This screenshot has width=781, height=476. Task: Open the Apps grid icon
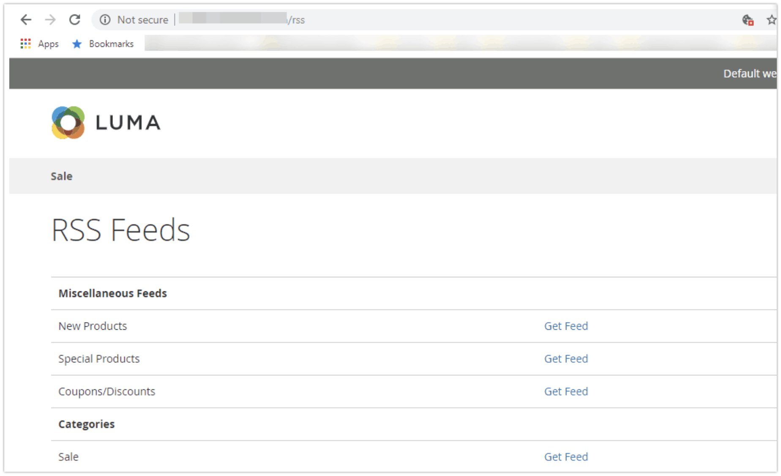coord(26,44)
